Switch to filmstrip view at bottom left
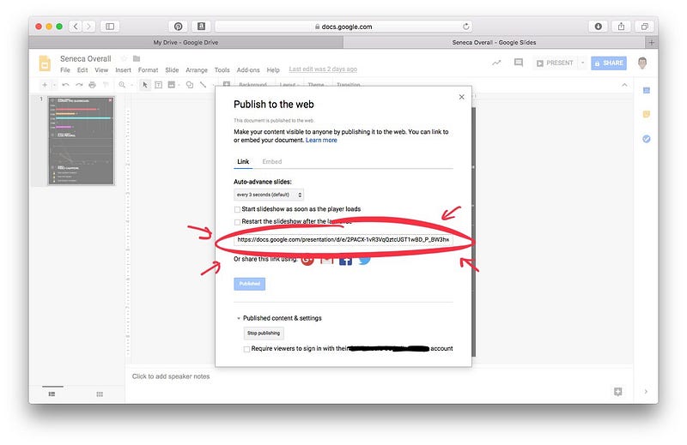The height and width of the screenshot is (445, 687). (52, 394)
